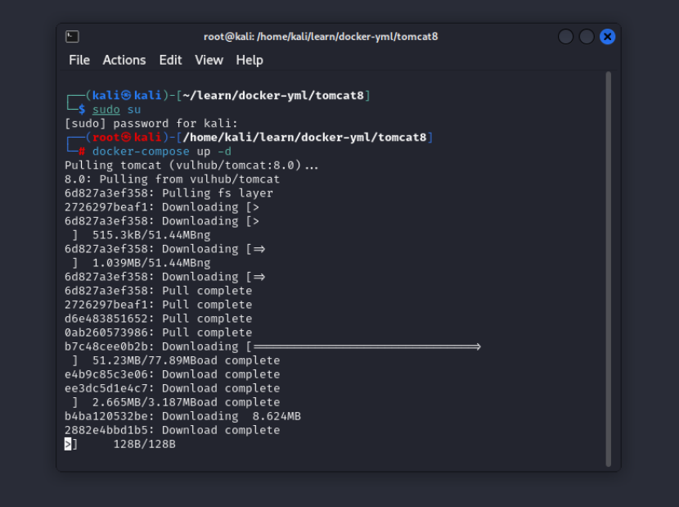The width and height of the screenshot is (679, 507).
Task: Open the Actions menu
Action: [124, 60]
